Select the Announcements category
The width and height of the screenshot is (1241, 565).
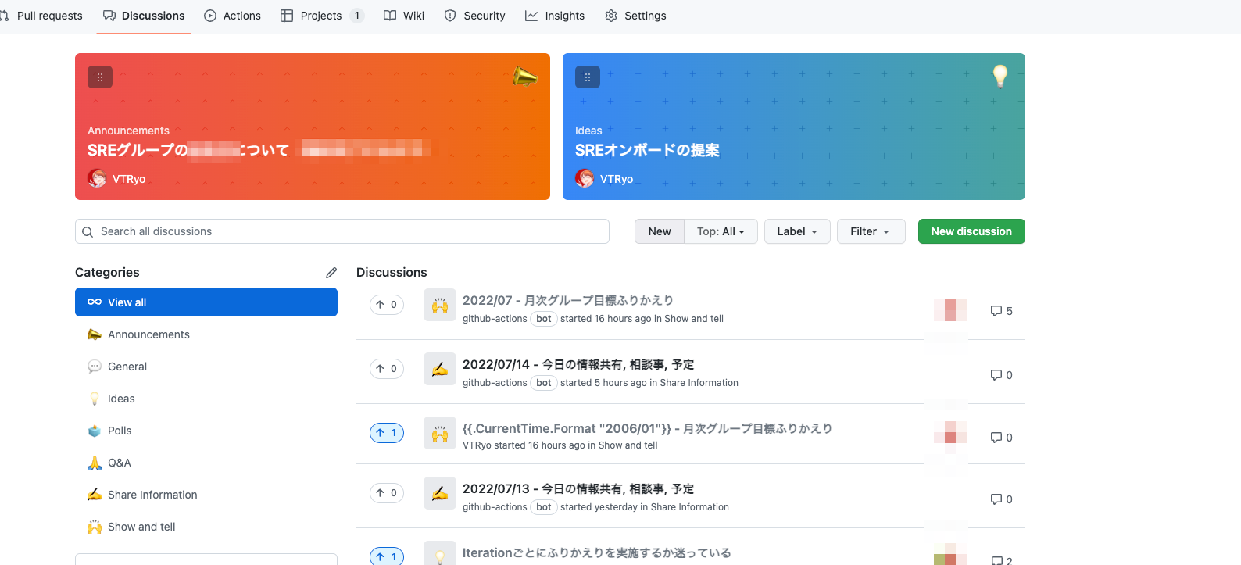(x=206, y=334)
